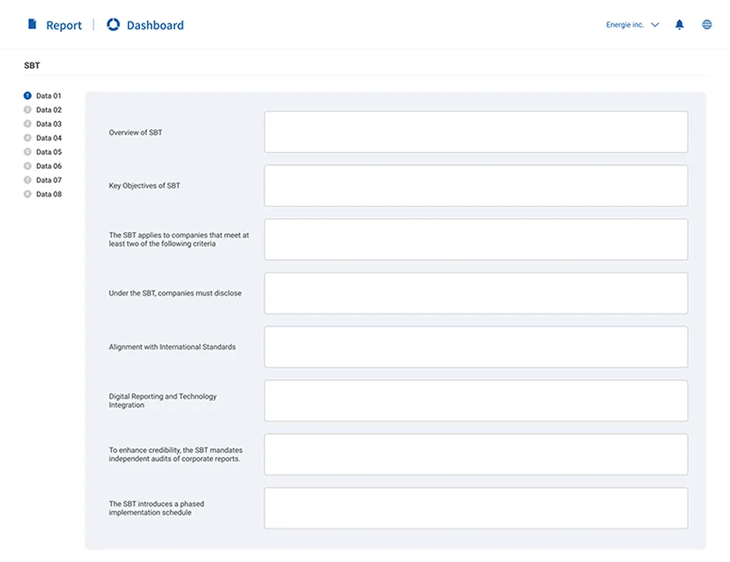The height and width of the screenshot is (562, 730).
Task: Click the Dashboard circular logo icon
Action: [x=114, y=25]
